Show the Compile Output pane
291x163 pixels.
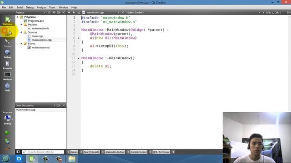pyautogui.click(x=137, y=152)
